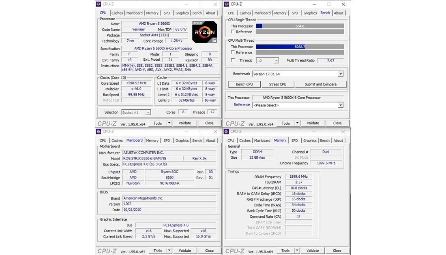Click the CPU-Z app icon in the CPU window title bar
Screen dimensions: 446x255
99,4
